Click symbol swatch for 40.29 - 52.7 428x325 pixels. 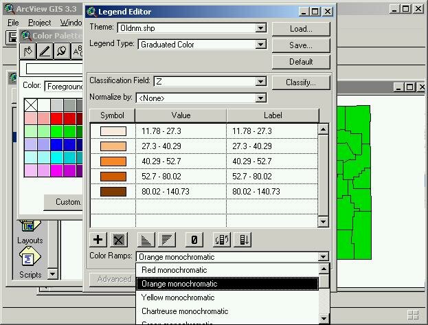pyautogui.click(x=113, y=161)
